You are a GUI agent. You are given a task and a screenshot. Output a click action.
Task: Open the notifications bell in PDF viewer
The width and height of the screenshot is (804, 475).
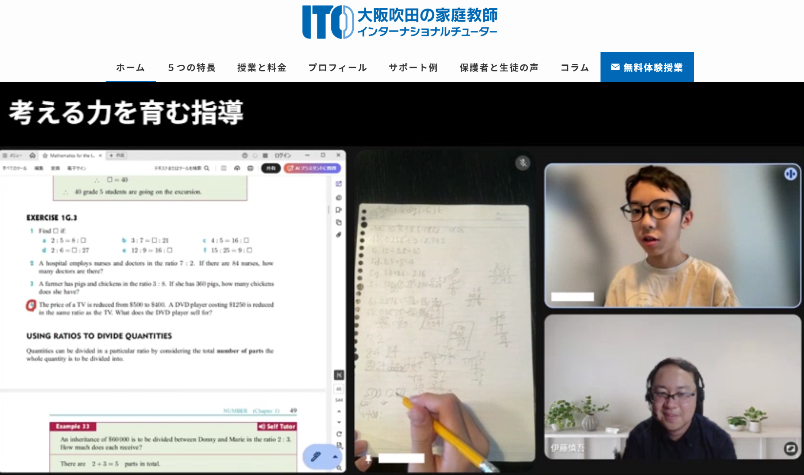[255, 155]
